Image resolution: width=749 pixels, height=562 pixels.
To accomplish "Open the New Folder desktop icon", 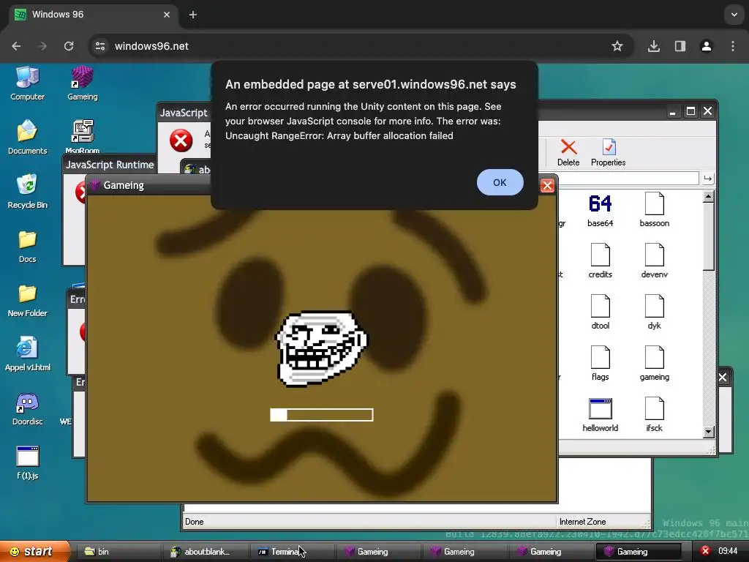I will 27,300.
